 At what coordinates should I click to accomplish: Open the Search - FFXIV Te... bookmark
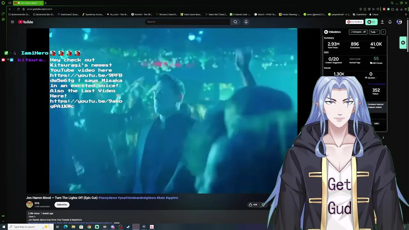pyautogui.click(x=265, y=14)
